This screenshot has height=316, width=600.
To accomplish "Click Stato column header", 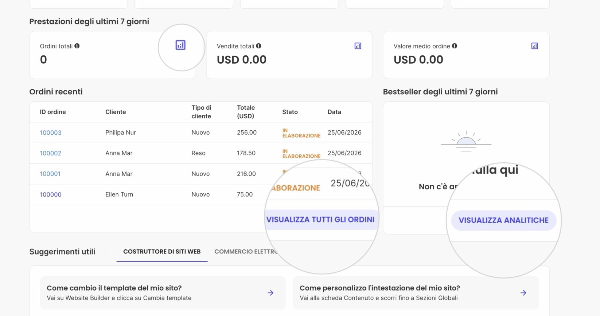I will 290,112.
